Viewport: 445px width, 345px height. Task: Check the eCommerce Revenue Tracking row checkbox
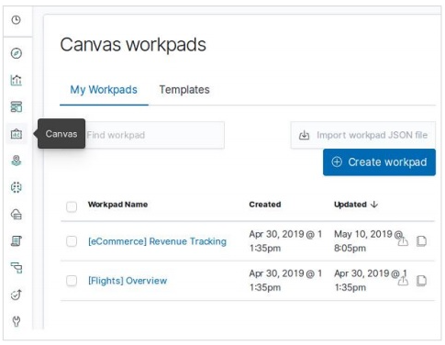point(72,241)
